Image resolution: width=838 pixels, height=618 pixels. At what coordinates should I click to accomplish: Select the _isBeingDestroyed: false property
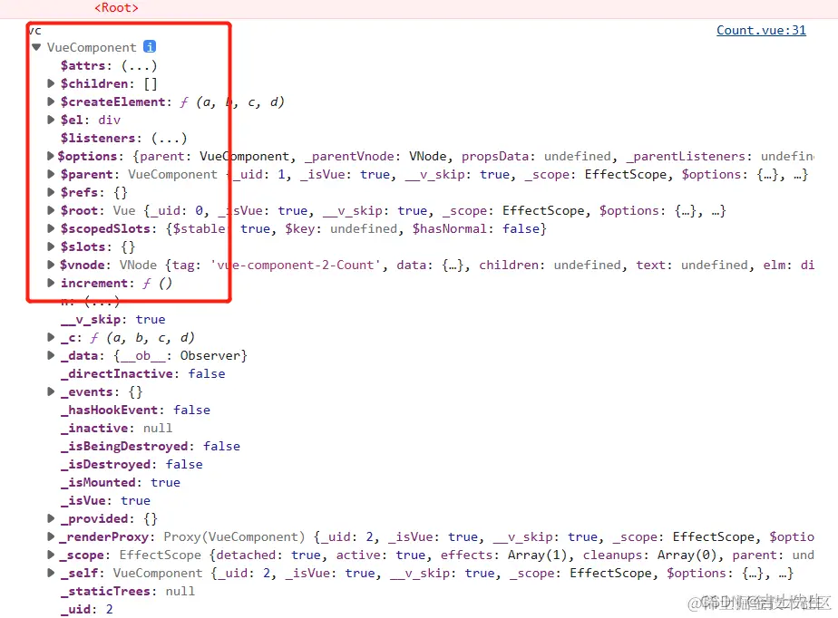[x=151, y=447]
